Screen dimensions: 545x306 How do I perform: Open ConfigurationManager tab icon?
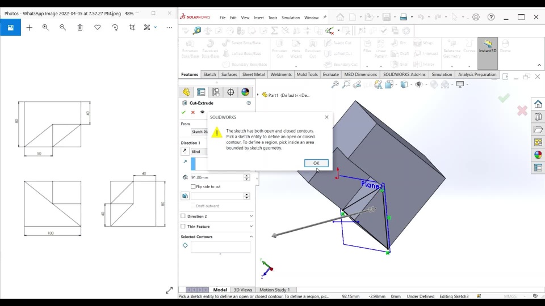[216, 92]
